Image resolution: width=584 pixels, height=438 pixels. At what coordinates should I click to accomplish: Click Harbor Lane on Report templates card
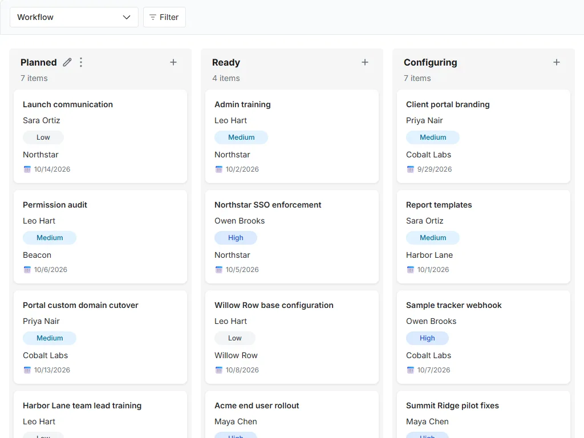click(429, 255)
